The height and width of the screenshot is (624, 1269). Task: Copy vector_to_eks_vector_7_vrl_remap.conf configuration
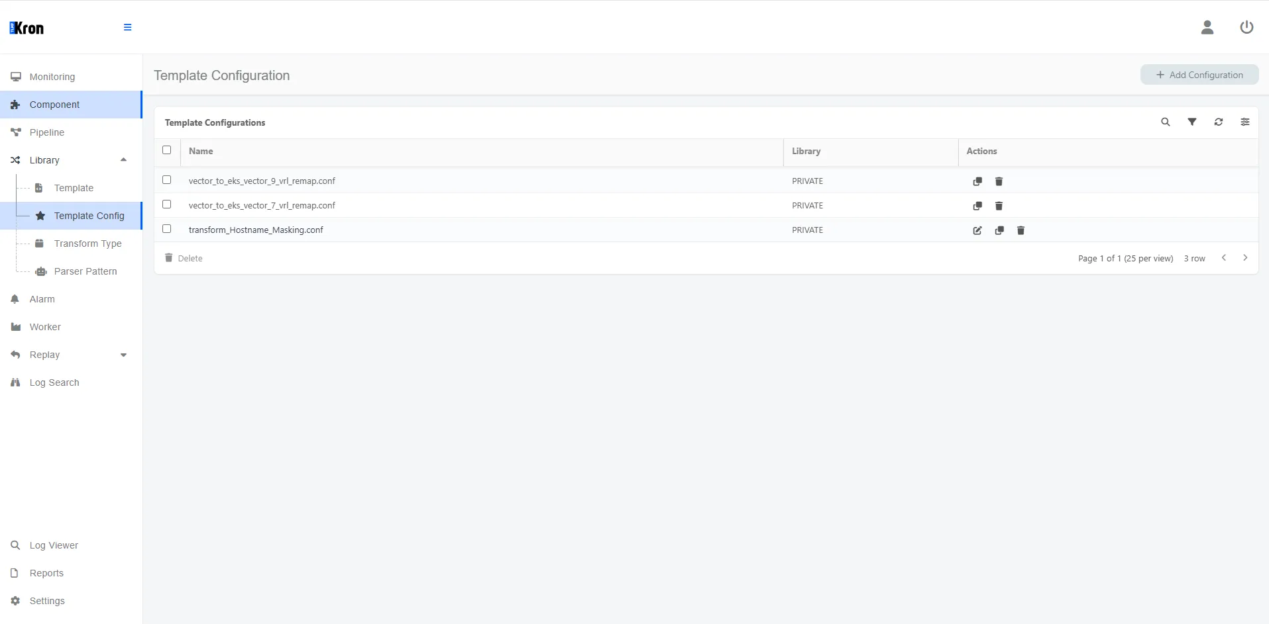pyautogui.click(x=977, y=206)
